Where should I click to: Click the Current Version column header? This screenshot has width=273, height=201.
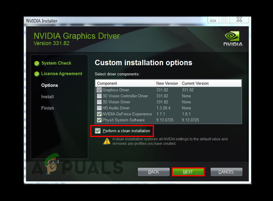pyautogui.click(x=211, y=83)
